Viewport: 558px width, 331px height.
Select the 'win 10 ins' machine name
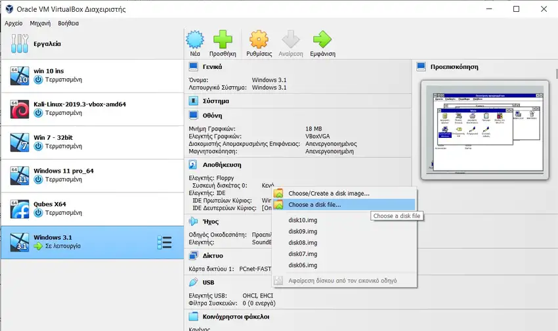coord(49,71)
